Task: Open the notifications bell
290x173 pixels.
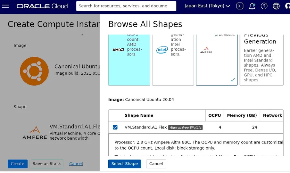Action: click(252, 6)
